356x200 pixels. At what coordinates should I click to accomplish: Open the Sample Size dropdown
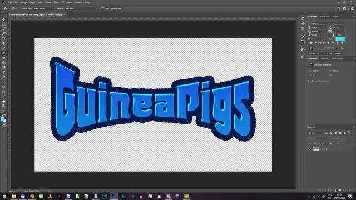click(43, 9)
